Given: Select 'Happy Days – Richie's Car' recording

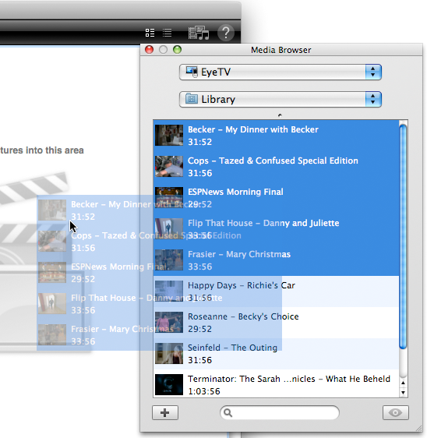Looking at the screenshot, I should click(276, 291).
